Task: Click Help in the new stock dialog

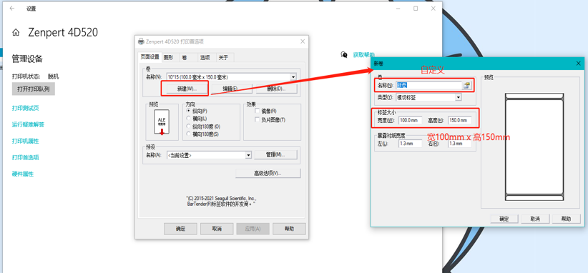Action: (x=566, y=219)
